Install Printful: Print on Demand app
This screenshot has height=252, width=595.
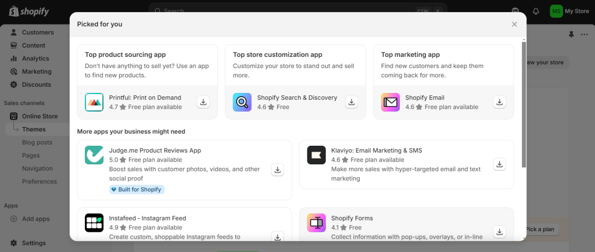pos(203,102)
